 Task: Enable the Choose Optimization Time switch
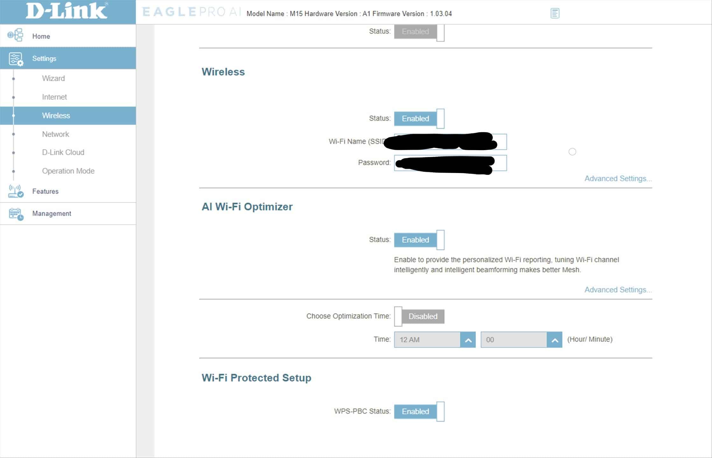coord(419,316)
